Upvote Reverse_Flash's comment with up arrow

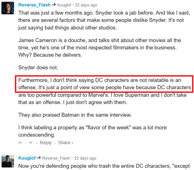pyautogui.click(x=20, y=143)
